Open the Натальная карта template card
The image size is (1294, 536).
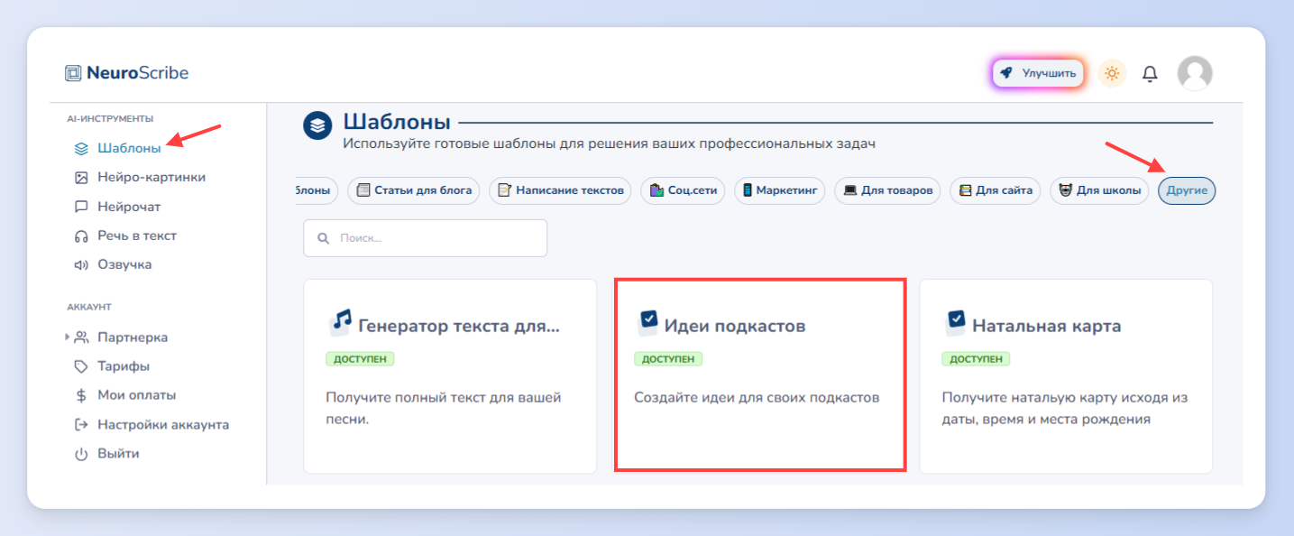click(x=1066, y=375)
